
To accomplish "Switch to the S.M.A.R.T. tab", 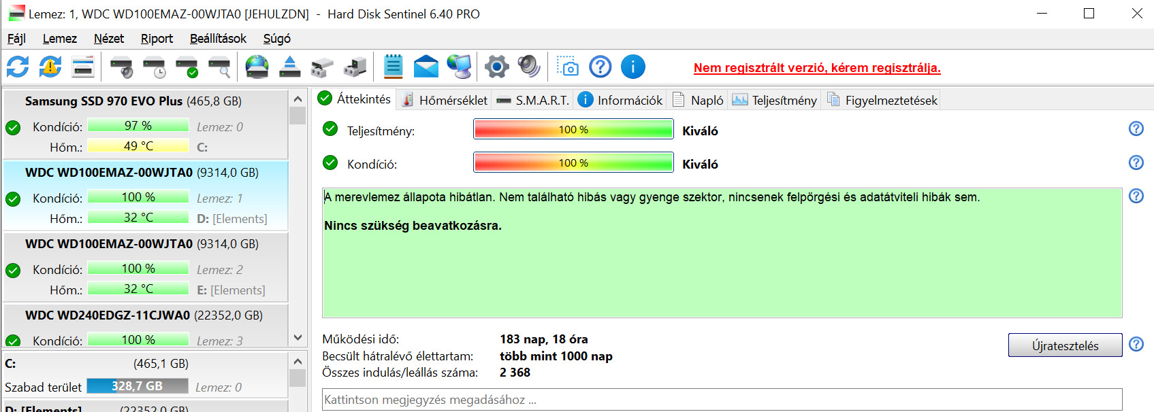I will click(x=533, y=100).
